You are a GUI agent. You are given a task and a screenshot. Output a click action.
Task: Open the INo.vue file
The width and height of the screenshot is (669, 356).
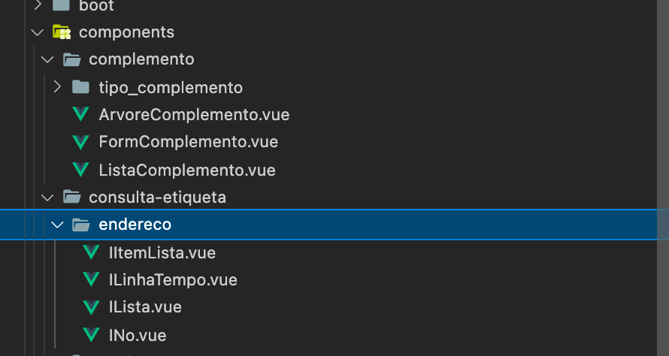click(138, 335)
